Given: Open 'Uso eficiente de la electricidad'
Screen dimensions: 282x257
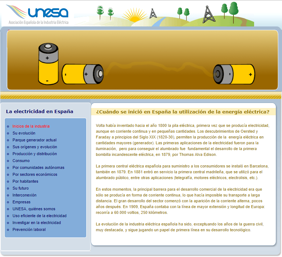Looking at the screenshot, I should tap(40, 216).
